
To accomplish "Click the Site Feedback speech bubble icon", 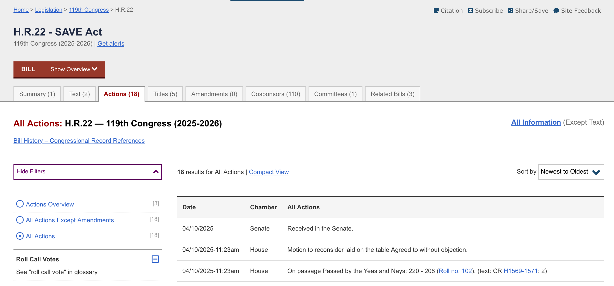I will click(x=556, y=11).
